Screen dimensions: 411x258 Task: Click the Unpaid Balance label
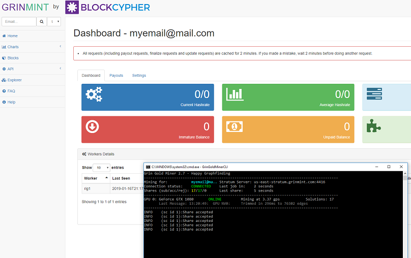(x=337, y=137)
